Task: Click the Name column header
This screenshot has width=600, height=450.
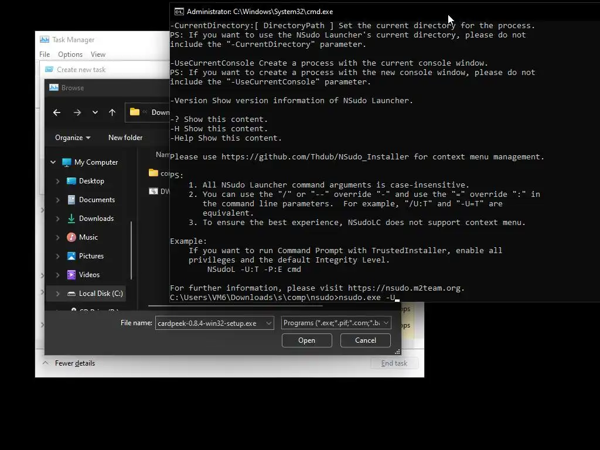Action: [162, 155]
